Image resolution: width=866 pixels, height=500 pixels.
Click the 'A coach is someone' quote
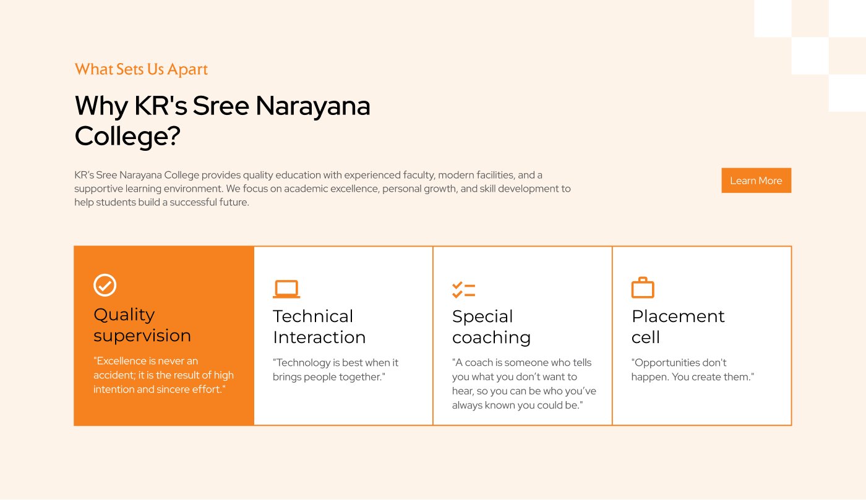tap(524, 384)
